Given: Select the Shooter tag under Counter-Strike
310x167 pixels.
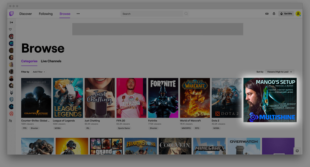Looking at the screenshot, I should (x=35, y=128).
